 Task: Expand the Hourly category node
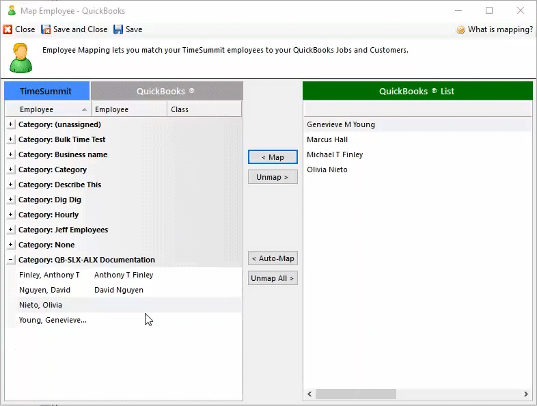(10, 215)
